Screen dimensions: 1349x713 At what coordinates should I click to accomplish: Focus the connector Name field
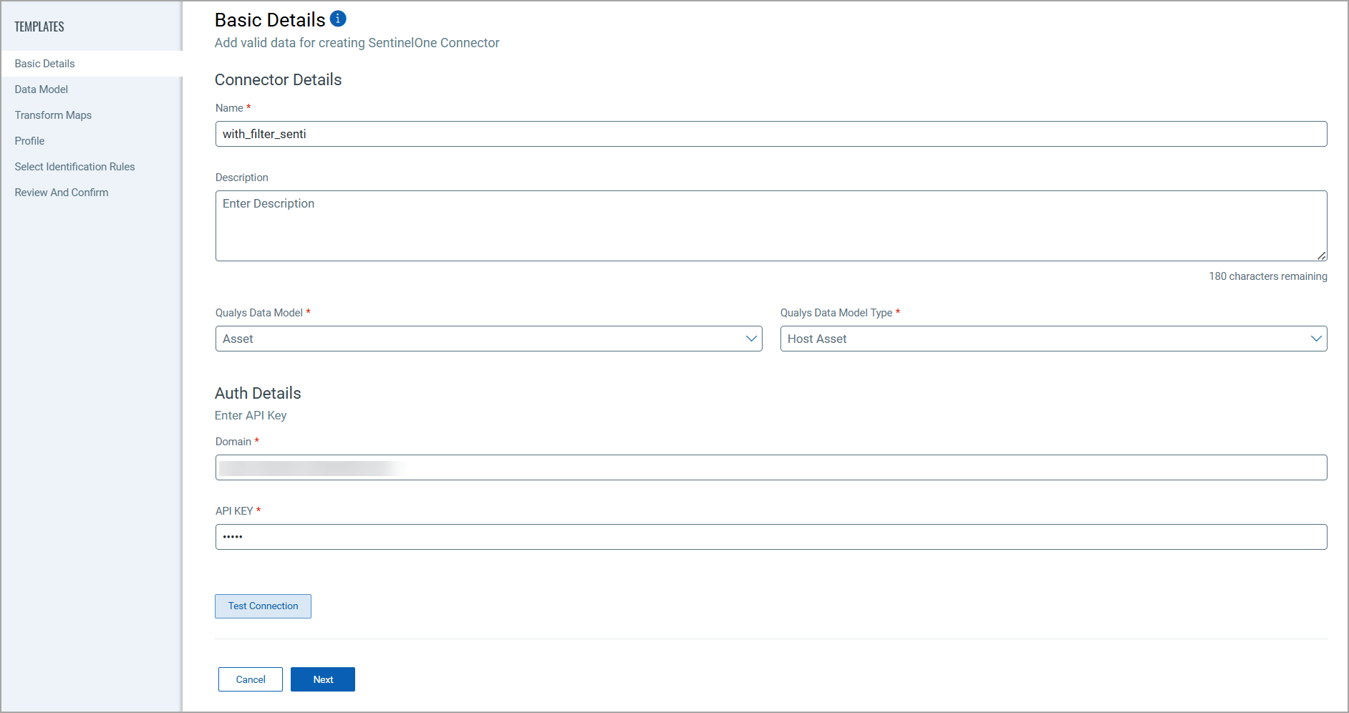770,134
